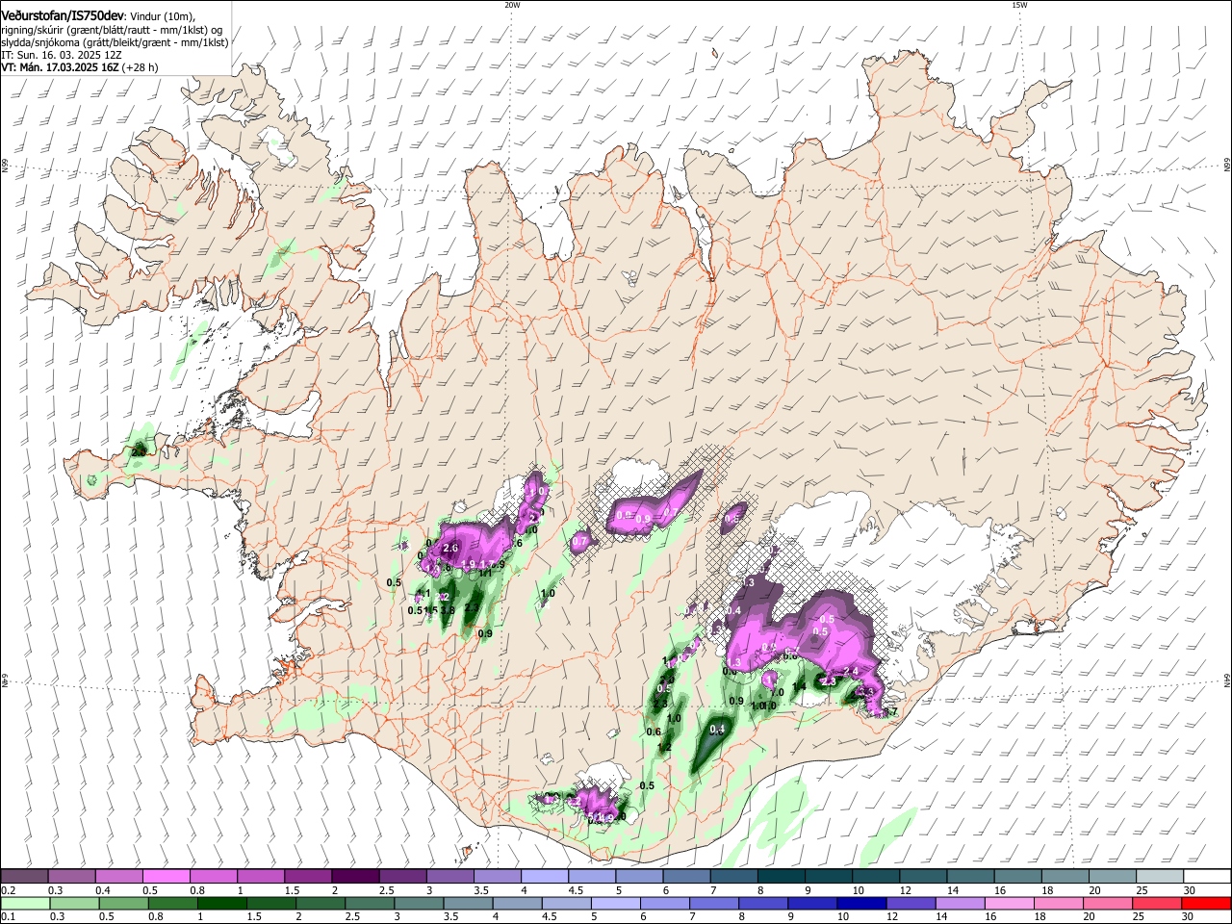Click the light lavender 4–4.5 snow legend swatch

pos(546,876)
